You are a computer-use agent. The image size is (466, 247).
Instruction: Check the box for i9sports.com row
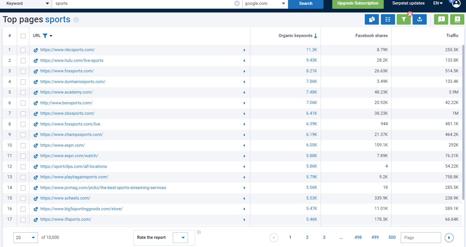(x=23, y=220)
